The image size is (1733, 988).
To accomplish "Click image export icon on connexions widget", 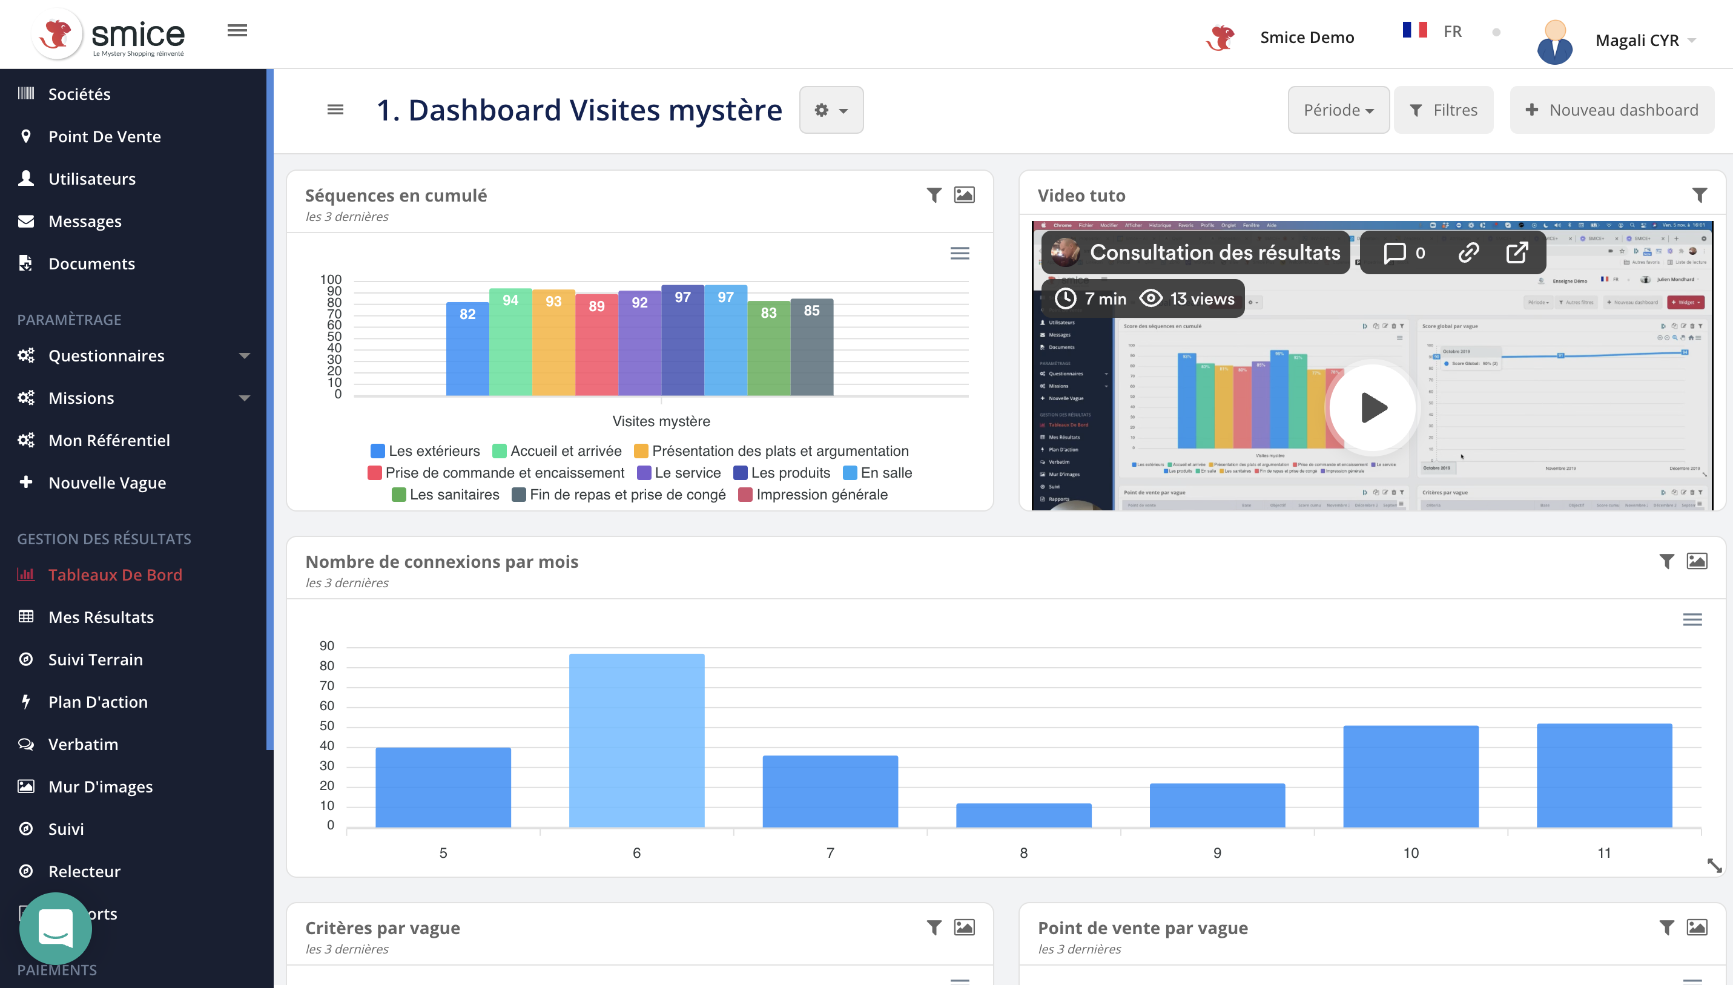I will point(1696,561).
